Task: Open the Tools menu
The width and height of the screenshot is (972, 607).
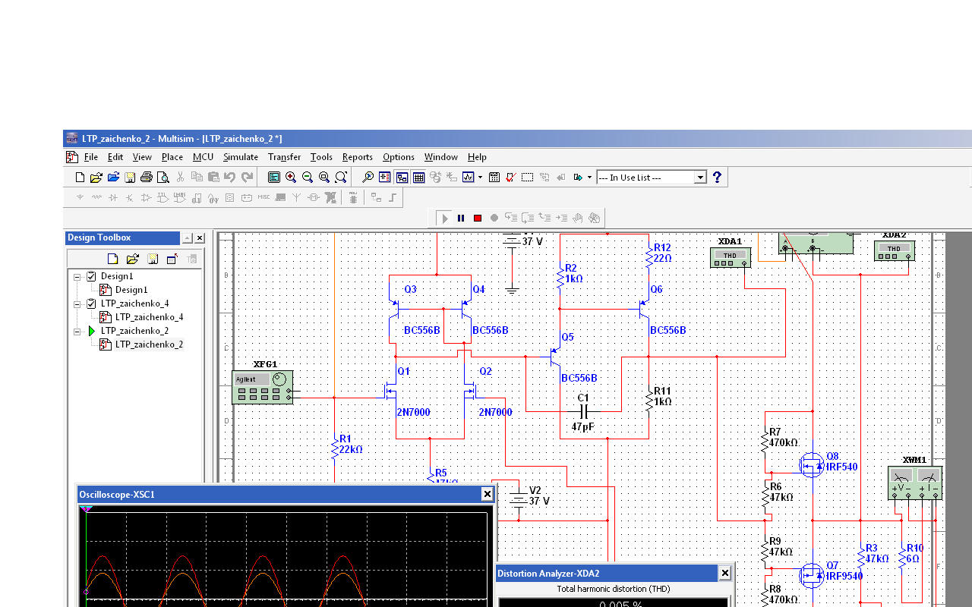Action: (321, 157)
